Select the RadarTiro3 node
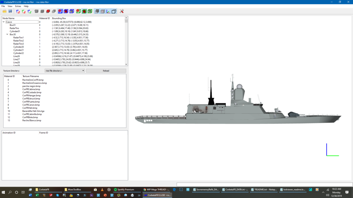This screenshot has height=198, width=353. (x=18, y=44)
